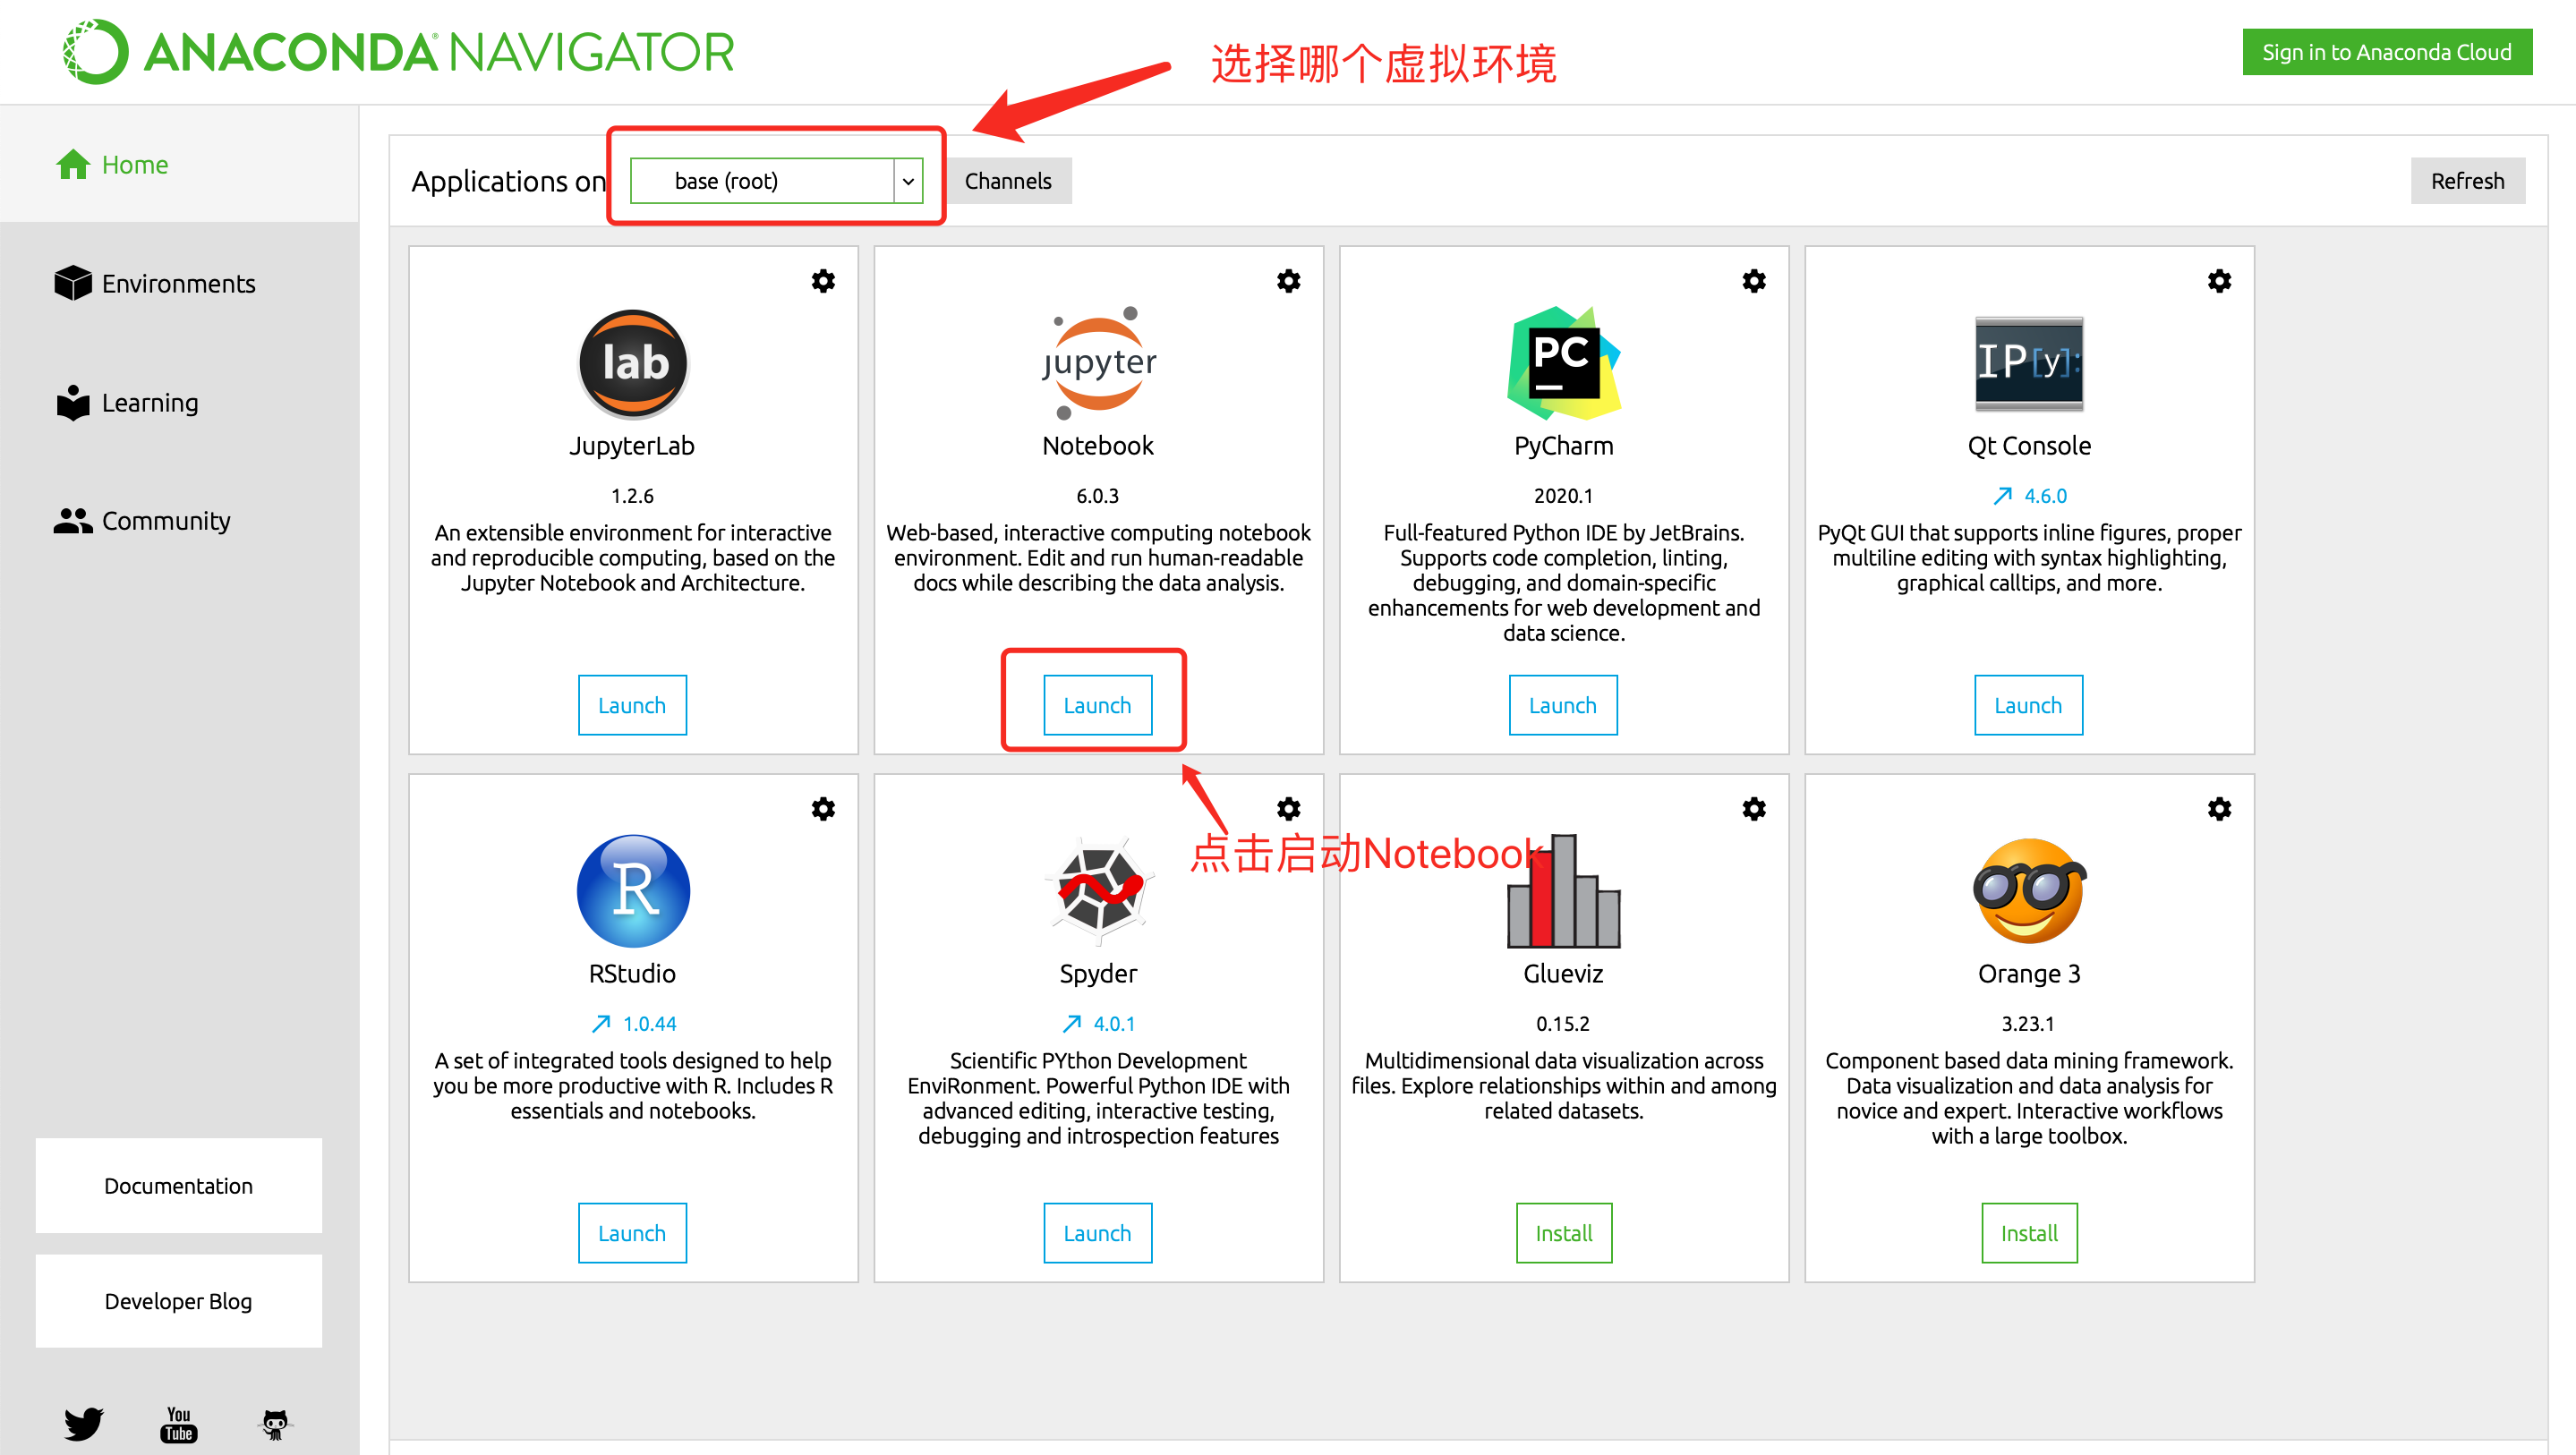Open the YouTube icon

(x=179, y=1424)
